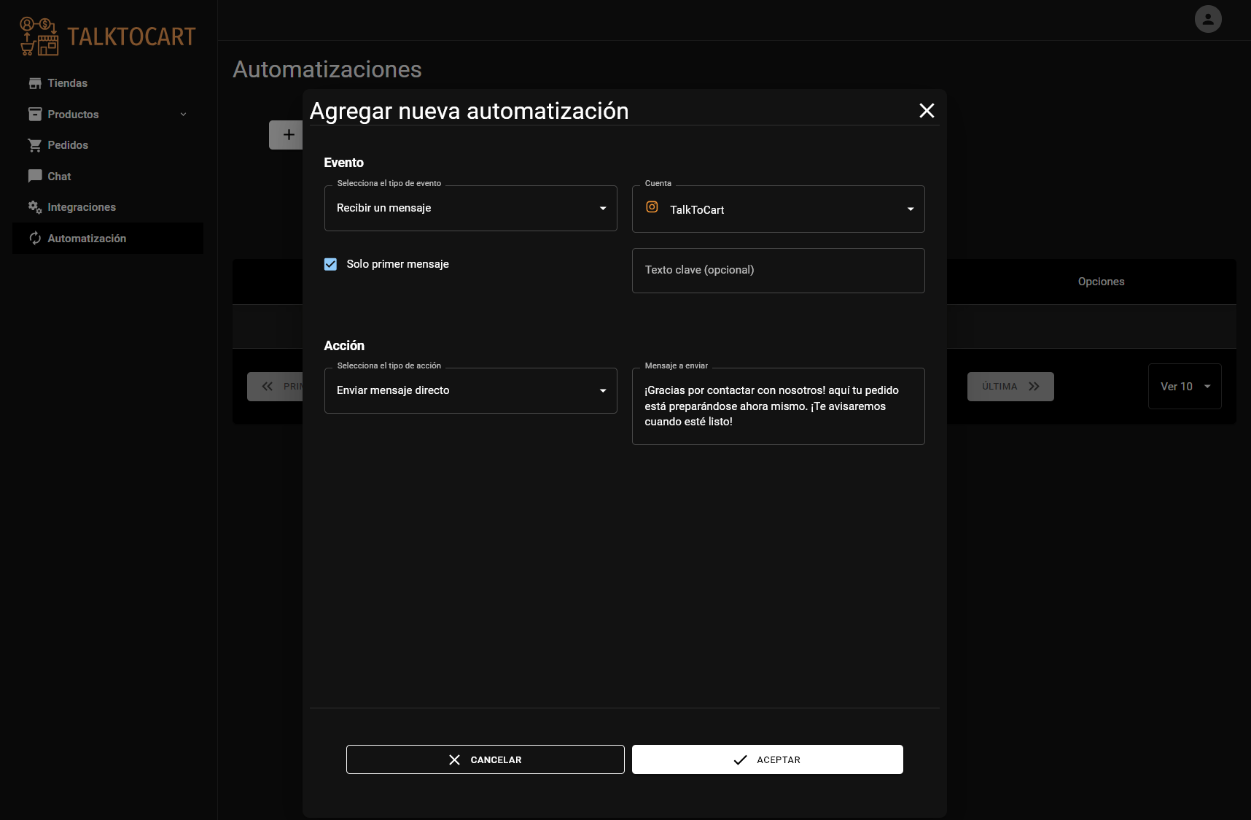The width and height of the screenshot is (1251, 820).
Task: Select the Pedidos cart icon
Action: tap(34, 144)
